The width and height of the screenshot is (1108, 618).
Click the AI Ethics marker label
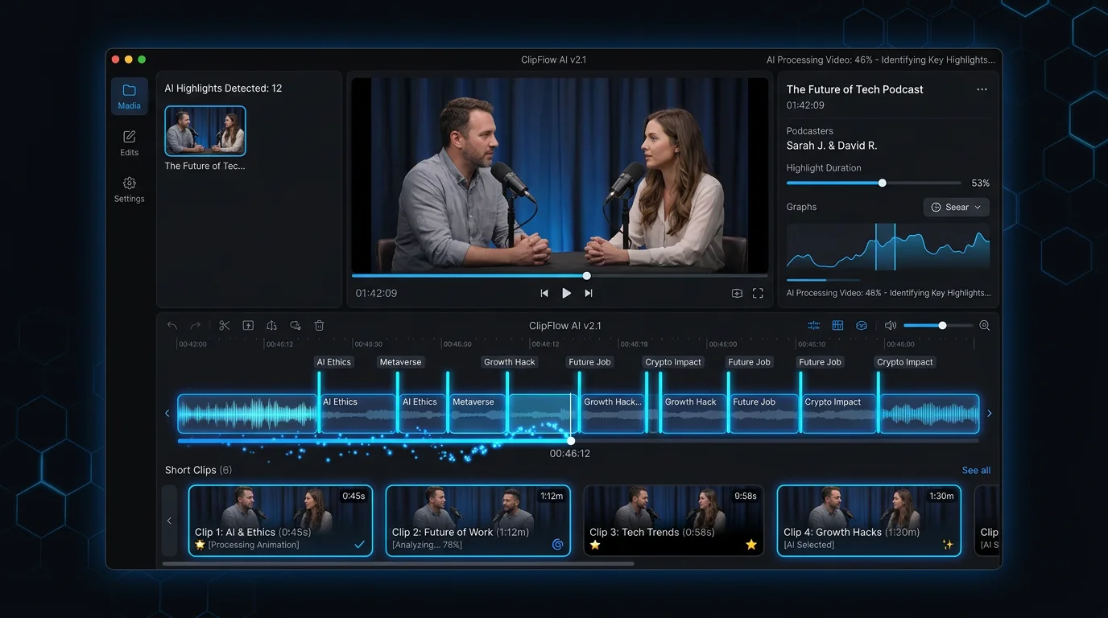(333, 362)
